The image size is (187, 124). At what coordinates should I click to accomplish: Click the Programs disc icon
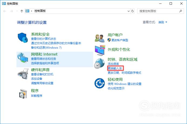tap(23, 94)
